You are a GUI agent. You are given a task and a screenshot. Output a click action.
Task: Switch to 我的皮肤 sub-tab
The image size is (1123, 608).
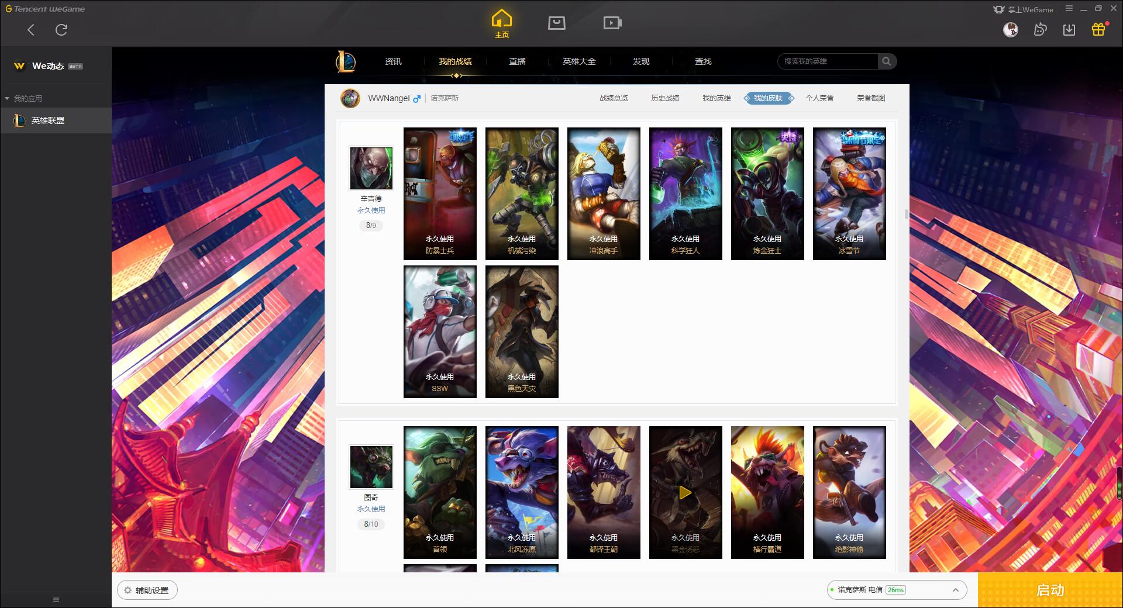pyautogui.click(x=769, y=98)
